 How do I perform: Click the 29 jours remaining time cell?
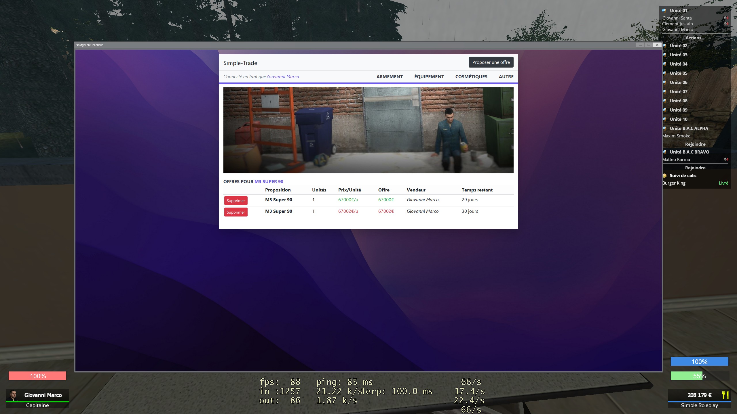[x=470, y=200]
